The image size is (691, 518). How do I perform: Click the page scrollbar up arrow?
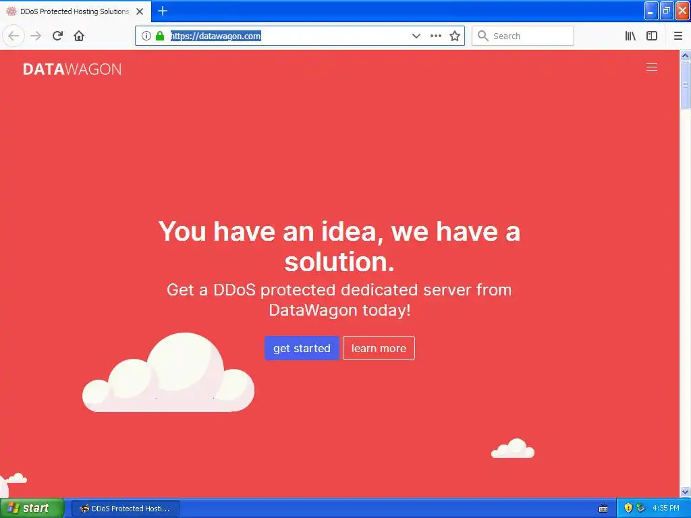[x=685, y=55]
